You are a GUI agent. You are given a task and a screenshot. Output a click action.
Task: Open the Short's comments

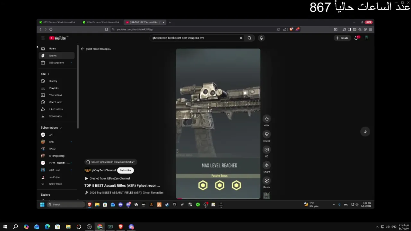pyautogui.click(x=267, y=150)
